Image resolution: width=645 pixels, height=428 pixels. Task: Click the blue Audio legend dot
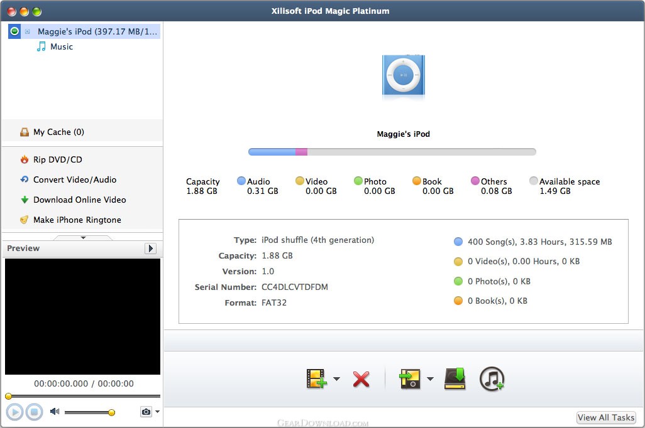241,181
